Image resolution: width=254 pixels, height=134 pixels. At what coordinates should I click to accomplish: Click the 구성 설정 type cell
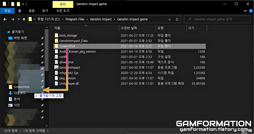coord(164,57)
